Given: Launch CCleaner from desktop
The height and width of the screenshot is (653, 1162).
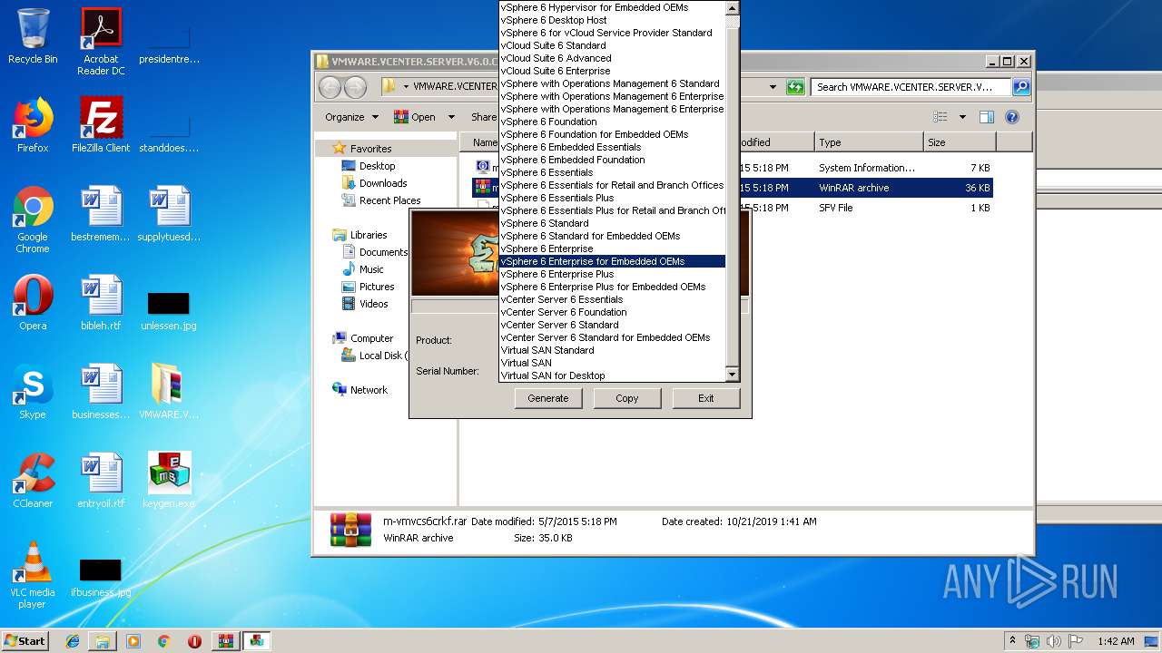Looking at the screenshot, I should [33, 481].
